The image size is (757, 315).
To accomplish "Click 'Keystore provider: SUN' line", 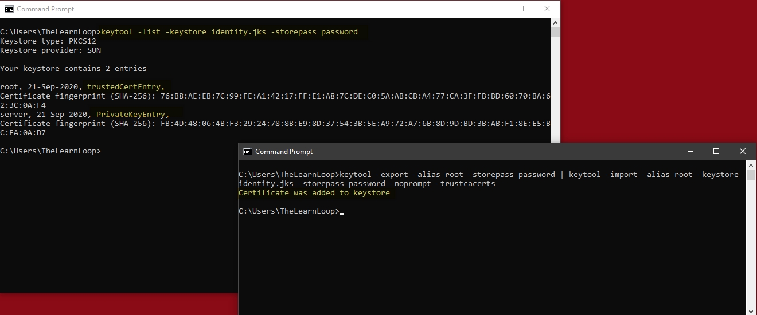I will click(50, 50).
